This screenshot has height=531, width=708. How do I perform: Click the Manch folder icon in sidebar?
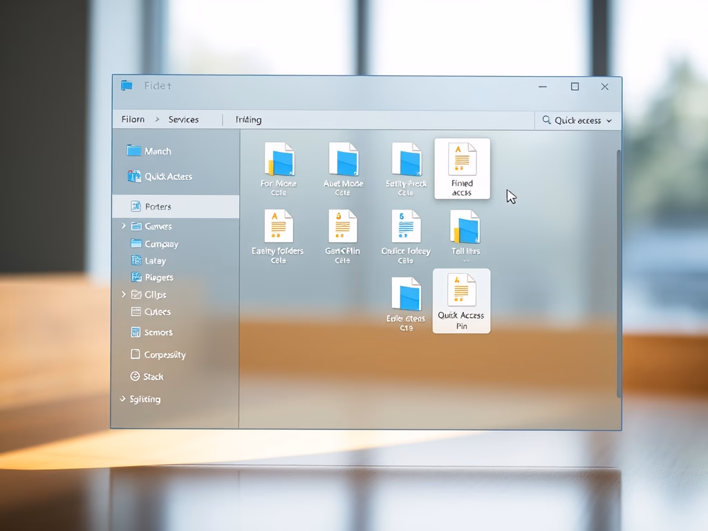coord(134,150)
